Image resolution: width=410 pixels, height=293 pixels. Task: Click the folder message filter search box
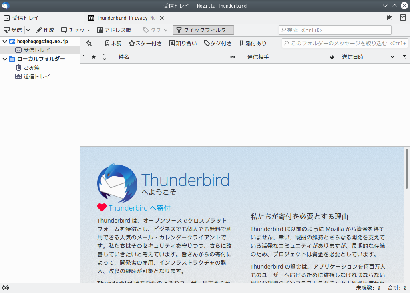pos(345,43)
